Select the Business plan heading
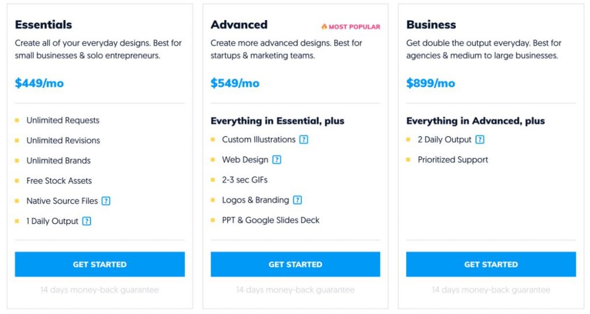The width and height of the screenshot is (590, 314). (431, 25)
